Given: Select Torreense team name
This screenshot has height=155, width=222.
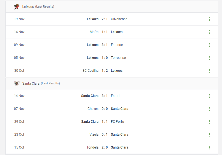Looking at the screenshot, I should coord(118,58).
